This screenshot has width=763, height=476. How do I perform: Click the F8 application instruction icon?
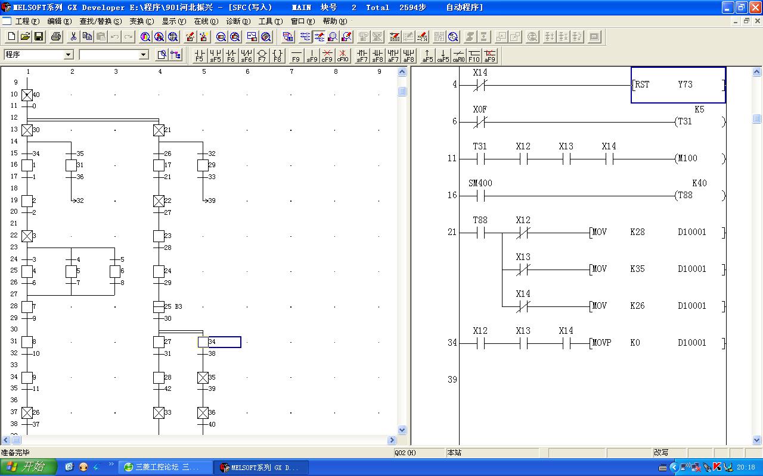coord(277,55)
